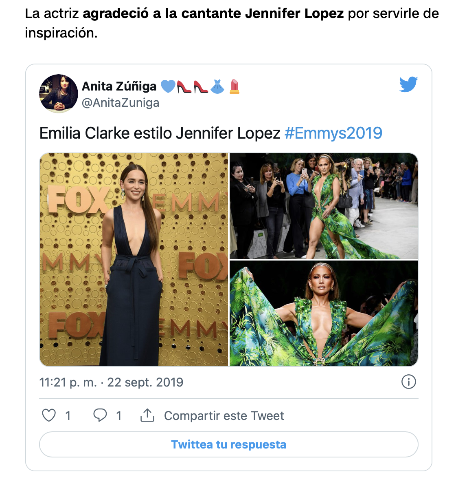This screenshot has width=456, height=486.
Task: Click the reply speech bubble icon
Action: 100,415
